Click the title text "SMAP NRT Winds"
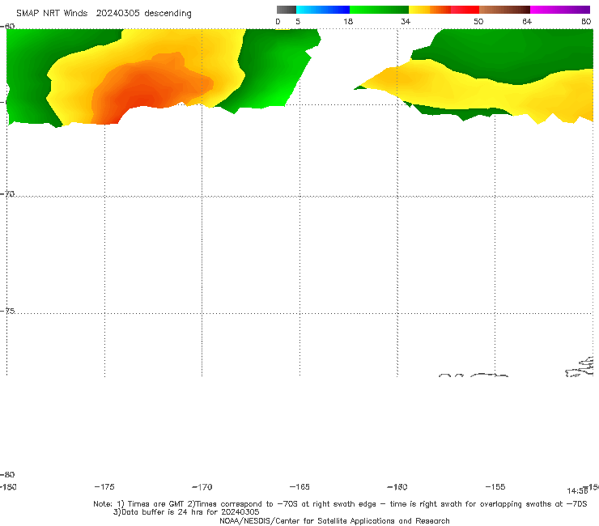This screenshot has width=599, height=526. 52,13
